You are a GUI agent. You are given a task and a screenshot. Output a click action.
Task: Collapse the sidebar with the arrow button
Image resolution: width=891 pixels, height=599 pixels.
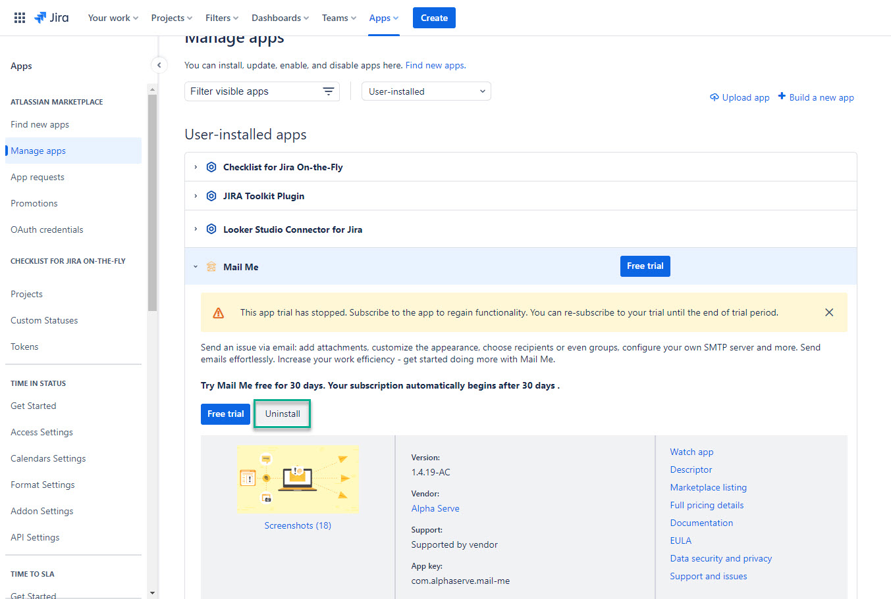tap(159, 65)
